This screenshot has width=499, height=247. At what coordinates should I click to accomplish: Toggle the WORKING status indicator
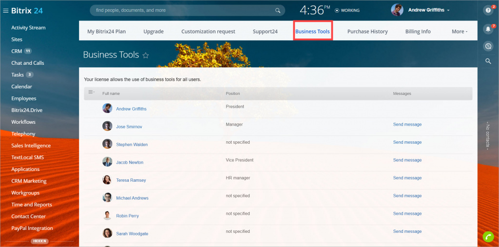(x=347, y=11)
